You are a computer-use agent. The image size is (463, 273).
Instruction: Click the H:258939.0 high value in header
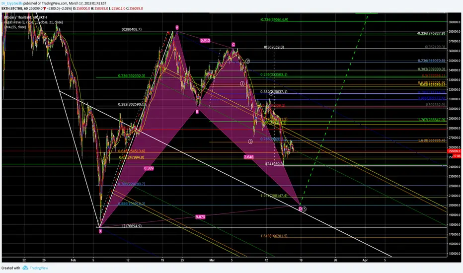pos(99,8)
